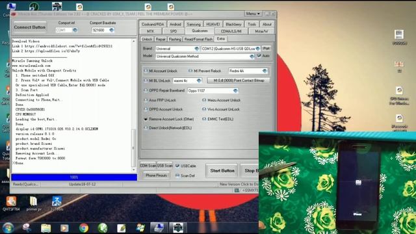This screenshot has height=234, width=416.
Task: Select the Direct Unlock(Network)(EDL) option
Action: tap(168, 127)
